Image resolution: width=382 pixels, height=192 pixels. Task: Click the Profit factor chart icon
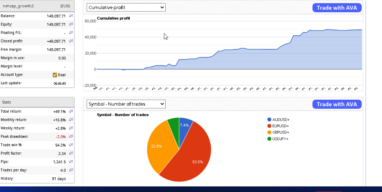(x=71, y=153)
